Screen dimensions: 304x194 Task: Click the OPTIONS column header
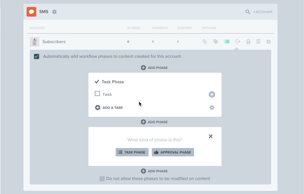(x=209, y=28)
